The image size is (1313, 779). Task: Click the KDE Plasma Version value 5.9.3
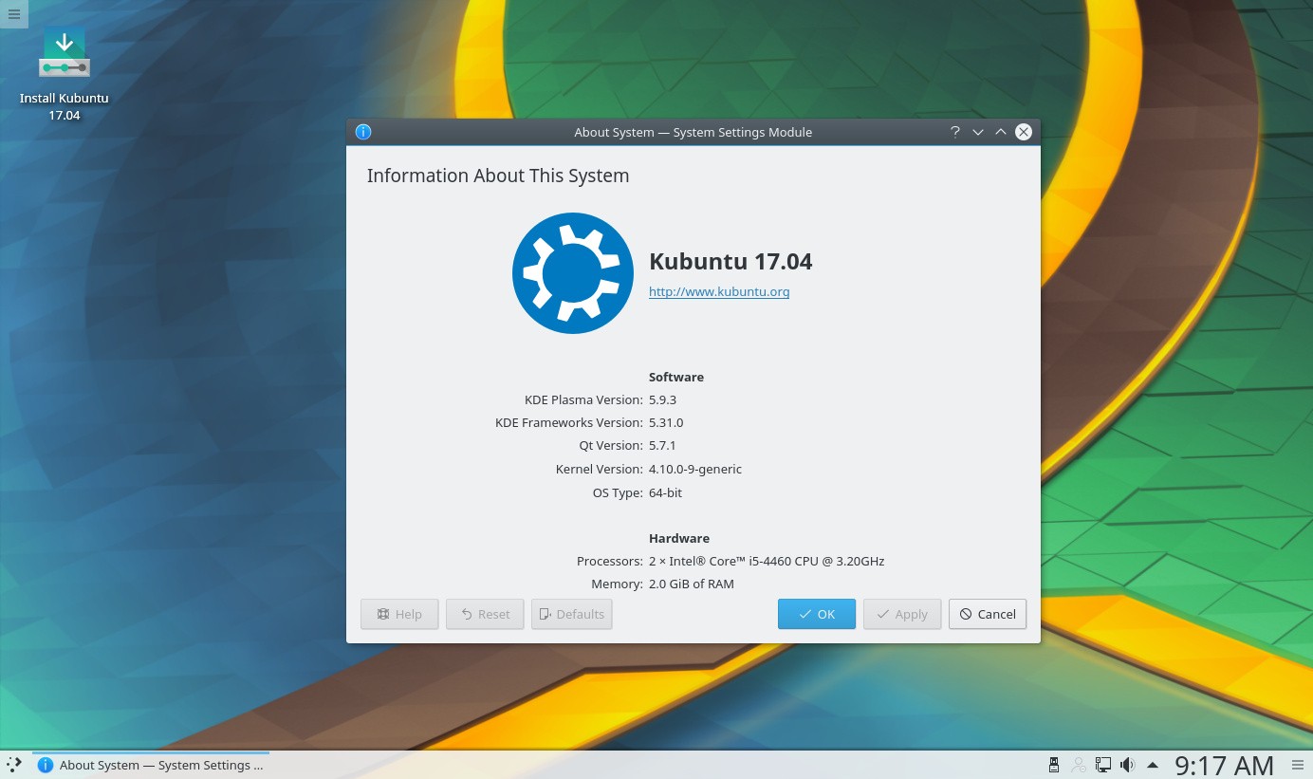click(662, 399)
